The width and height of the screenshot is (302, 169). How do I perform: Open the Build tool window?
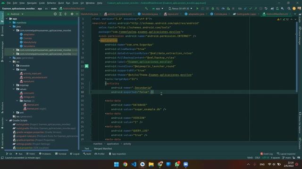[x=87, y=154]
